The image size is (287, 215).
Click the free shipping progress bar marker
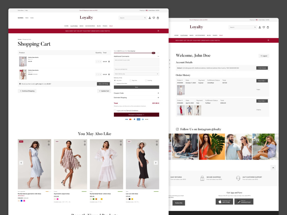(153, 53)
